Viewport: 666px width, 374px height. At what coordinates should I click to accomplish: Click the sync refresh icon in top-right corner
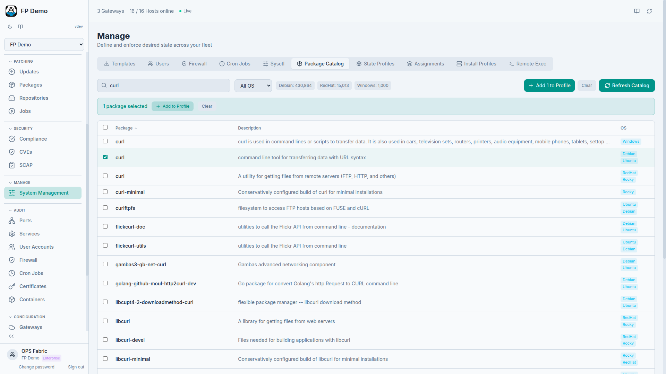click(x=649, y=11)
